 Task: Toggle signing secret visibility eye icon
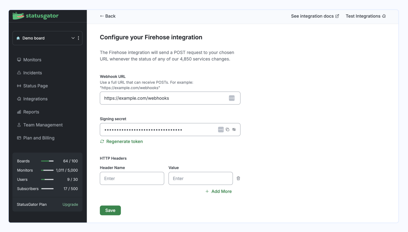tap(234, 129)
